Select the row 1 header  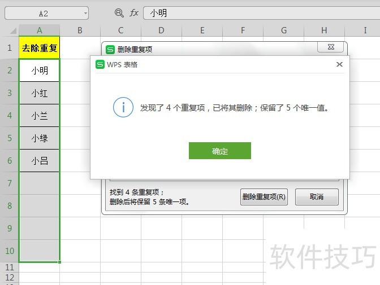pos(9,48)
